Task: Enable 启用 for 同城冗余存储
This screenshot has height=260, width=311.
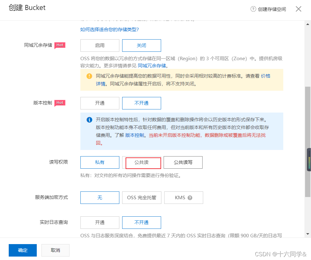Action: (x=100, y=46)
